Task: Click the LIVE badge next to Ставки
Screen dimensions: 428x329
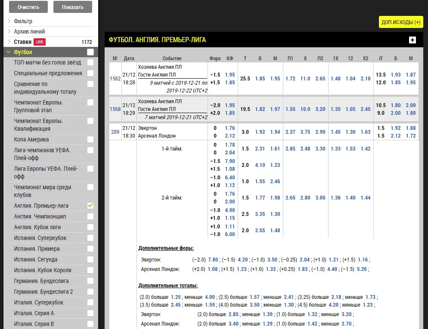Action: (40, 42)
